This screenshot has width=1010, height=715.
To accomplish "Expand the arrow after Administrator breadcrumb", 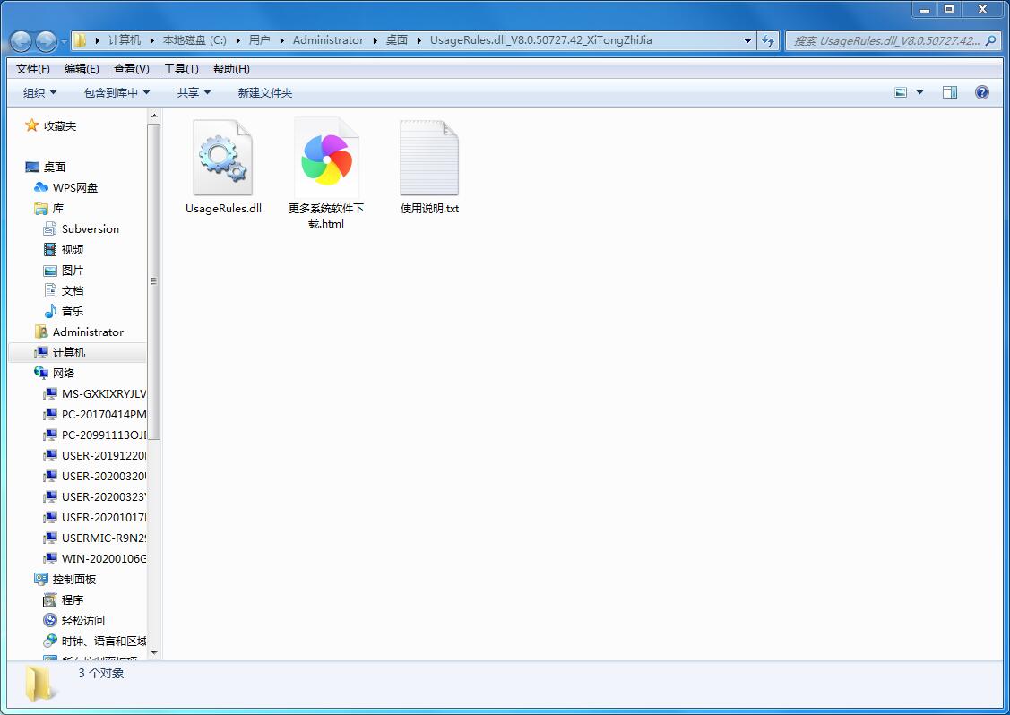I will [375, 40].
